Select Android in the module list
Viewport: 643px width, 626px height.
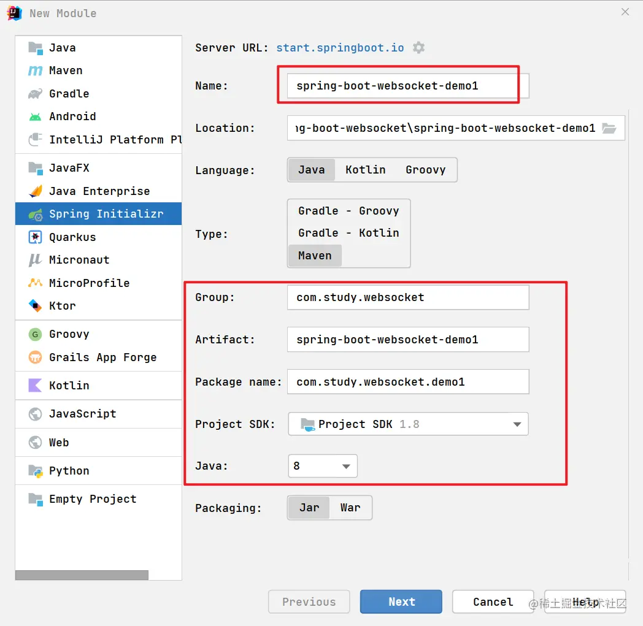pos(98,116)
